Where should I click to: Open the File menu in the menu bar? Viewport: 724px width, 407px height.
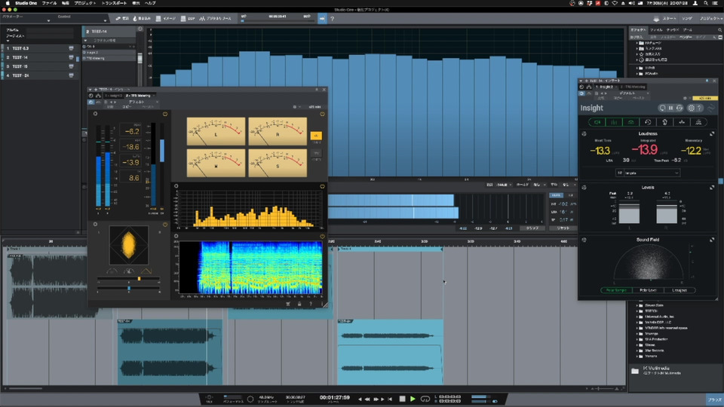[49, 3]
